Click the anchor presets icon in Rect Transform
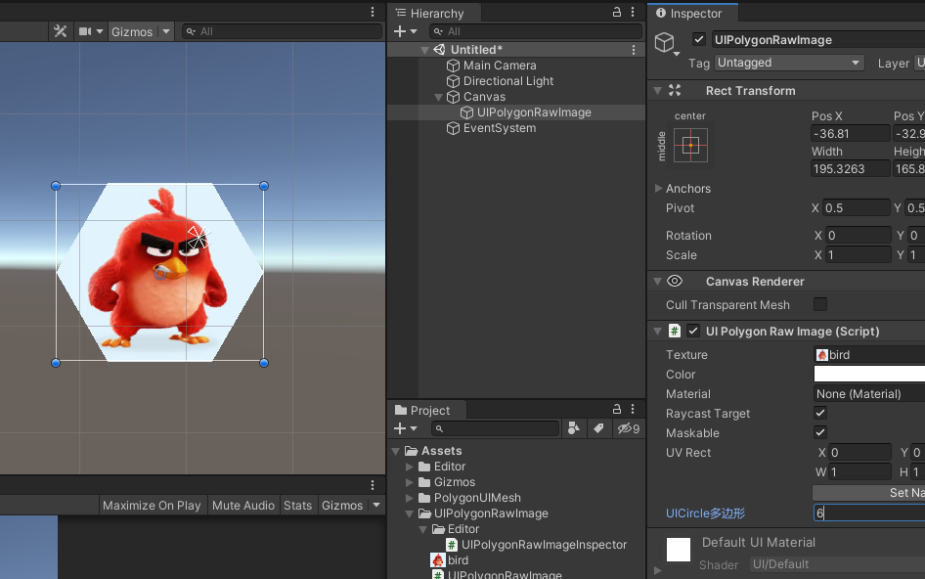Screen dimensions: 925x579 pos(691,145)
